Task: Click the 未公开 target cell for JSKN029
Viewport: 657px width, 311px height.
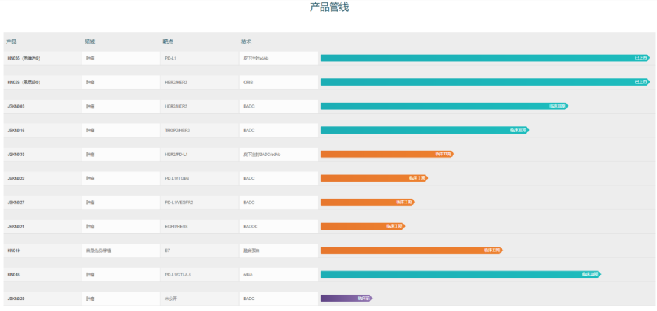Action: 200,299
